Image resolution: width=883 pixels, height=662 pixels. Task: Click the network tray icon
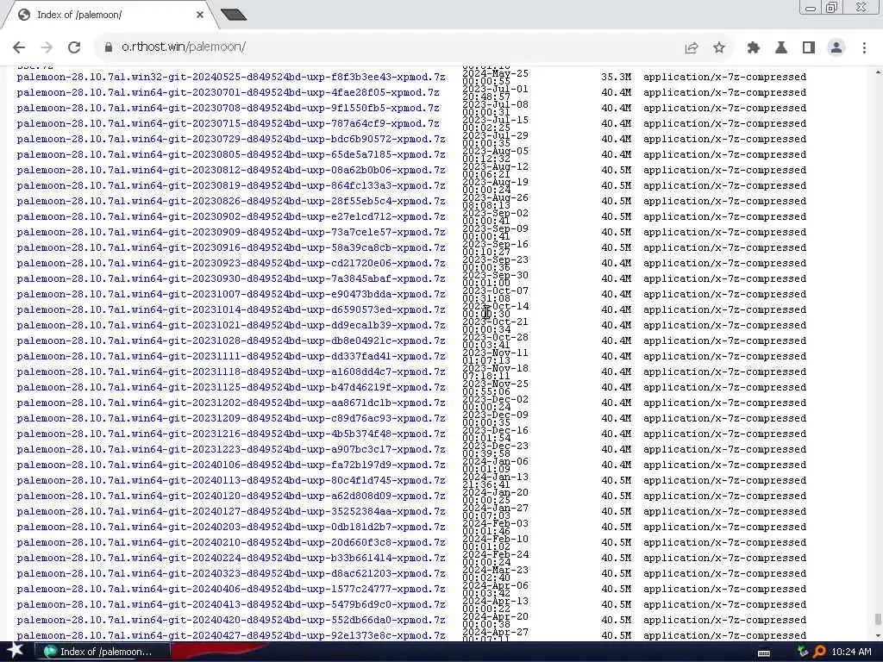coord(803,652)
